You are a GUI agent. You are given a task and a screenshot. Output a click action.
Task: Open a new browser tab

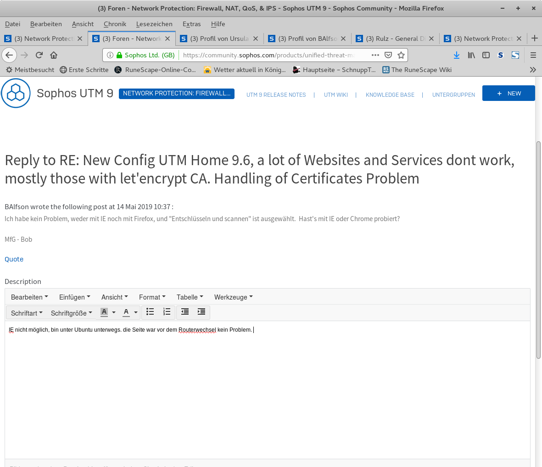(x=534, y=39)
